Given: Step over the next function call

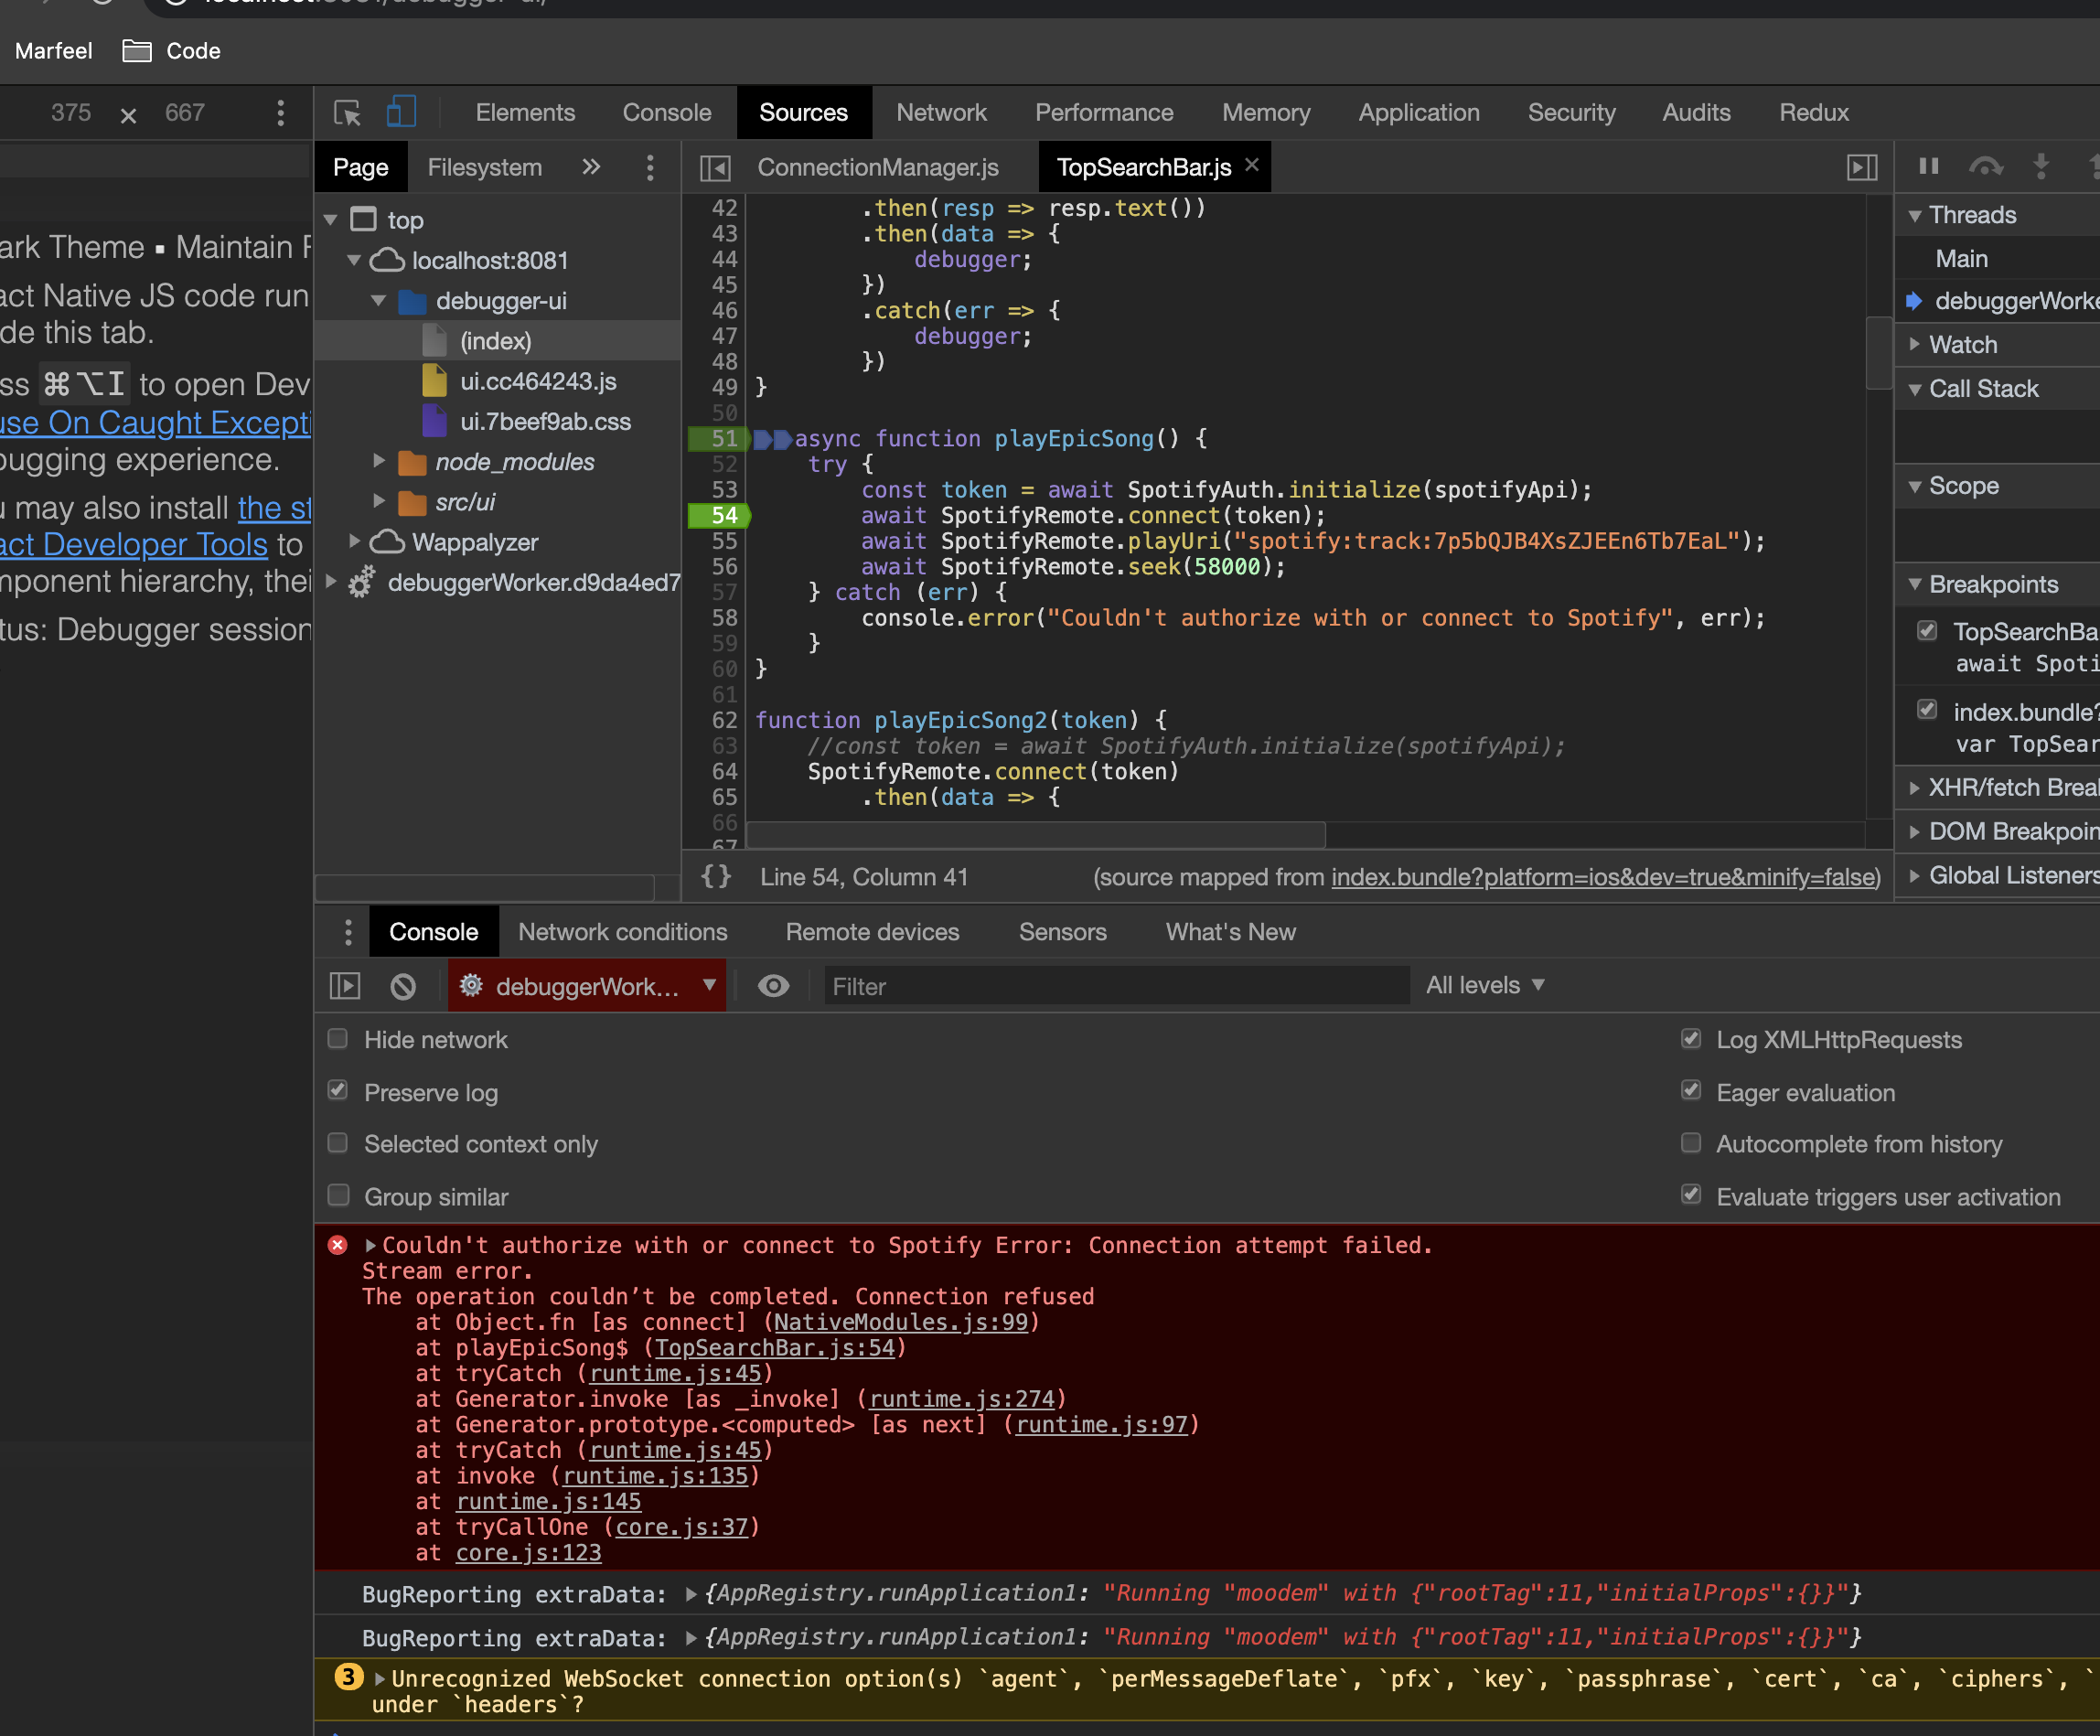Looking at the screenshot, I should (1986, 166).
